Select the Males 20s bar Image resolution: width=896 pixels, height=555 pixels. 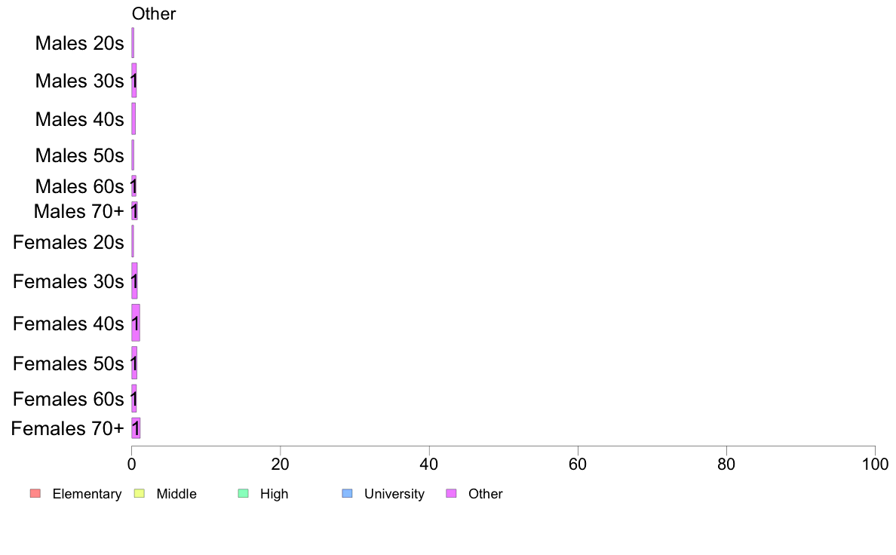pyautogui.click(x=133, y=43)
